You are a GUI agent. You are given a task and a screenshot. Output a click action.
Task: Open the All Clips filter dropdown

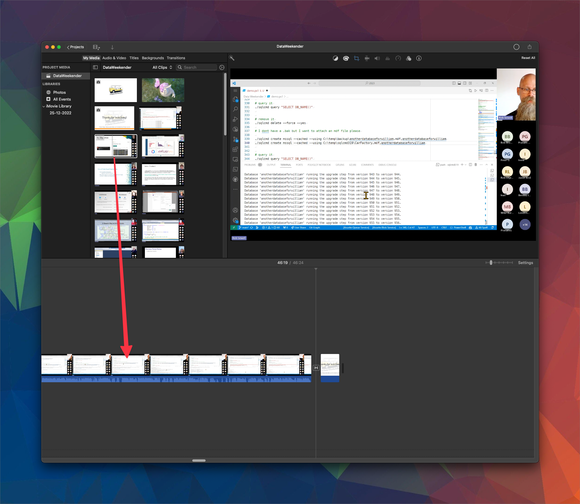tap(162, 67)
